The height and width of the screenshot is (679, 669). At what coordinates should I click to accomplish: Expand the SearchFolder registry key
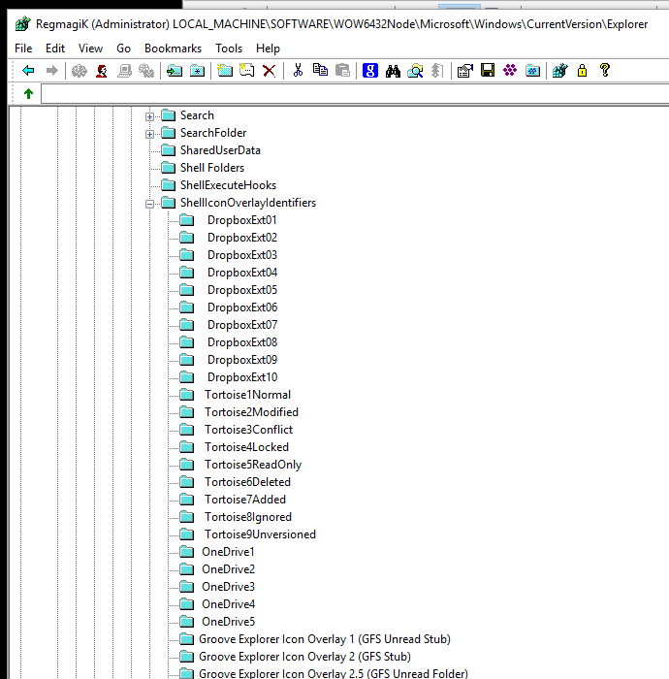click(x=149, y=134)
